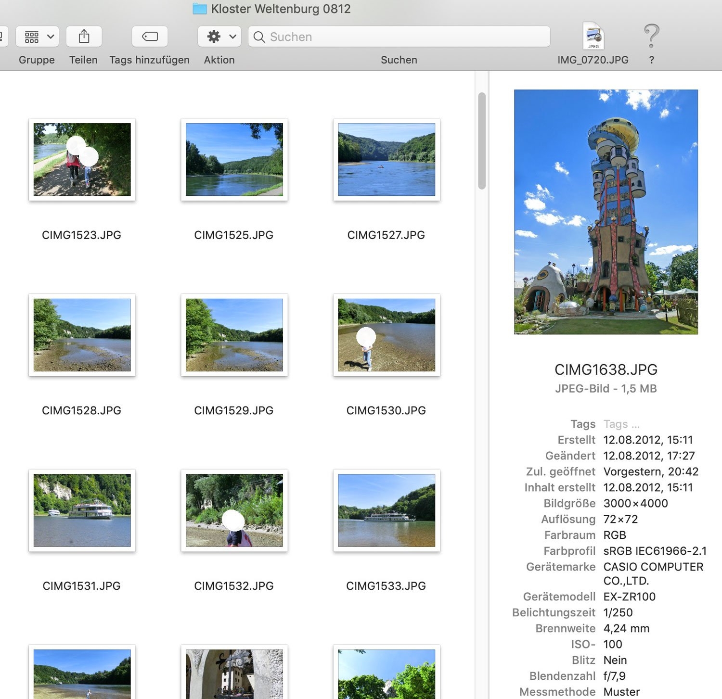Click the magnifying glass search icon
This screenshot has width=722, height=699.
(x=259, y=37)
